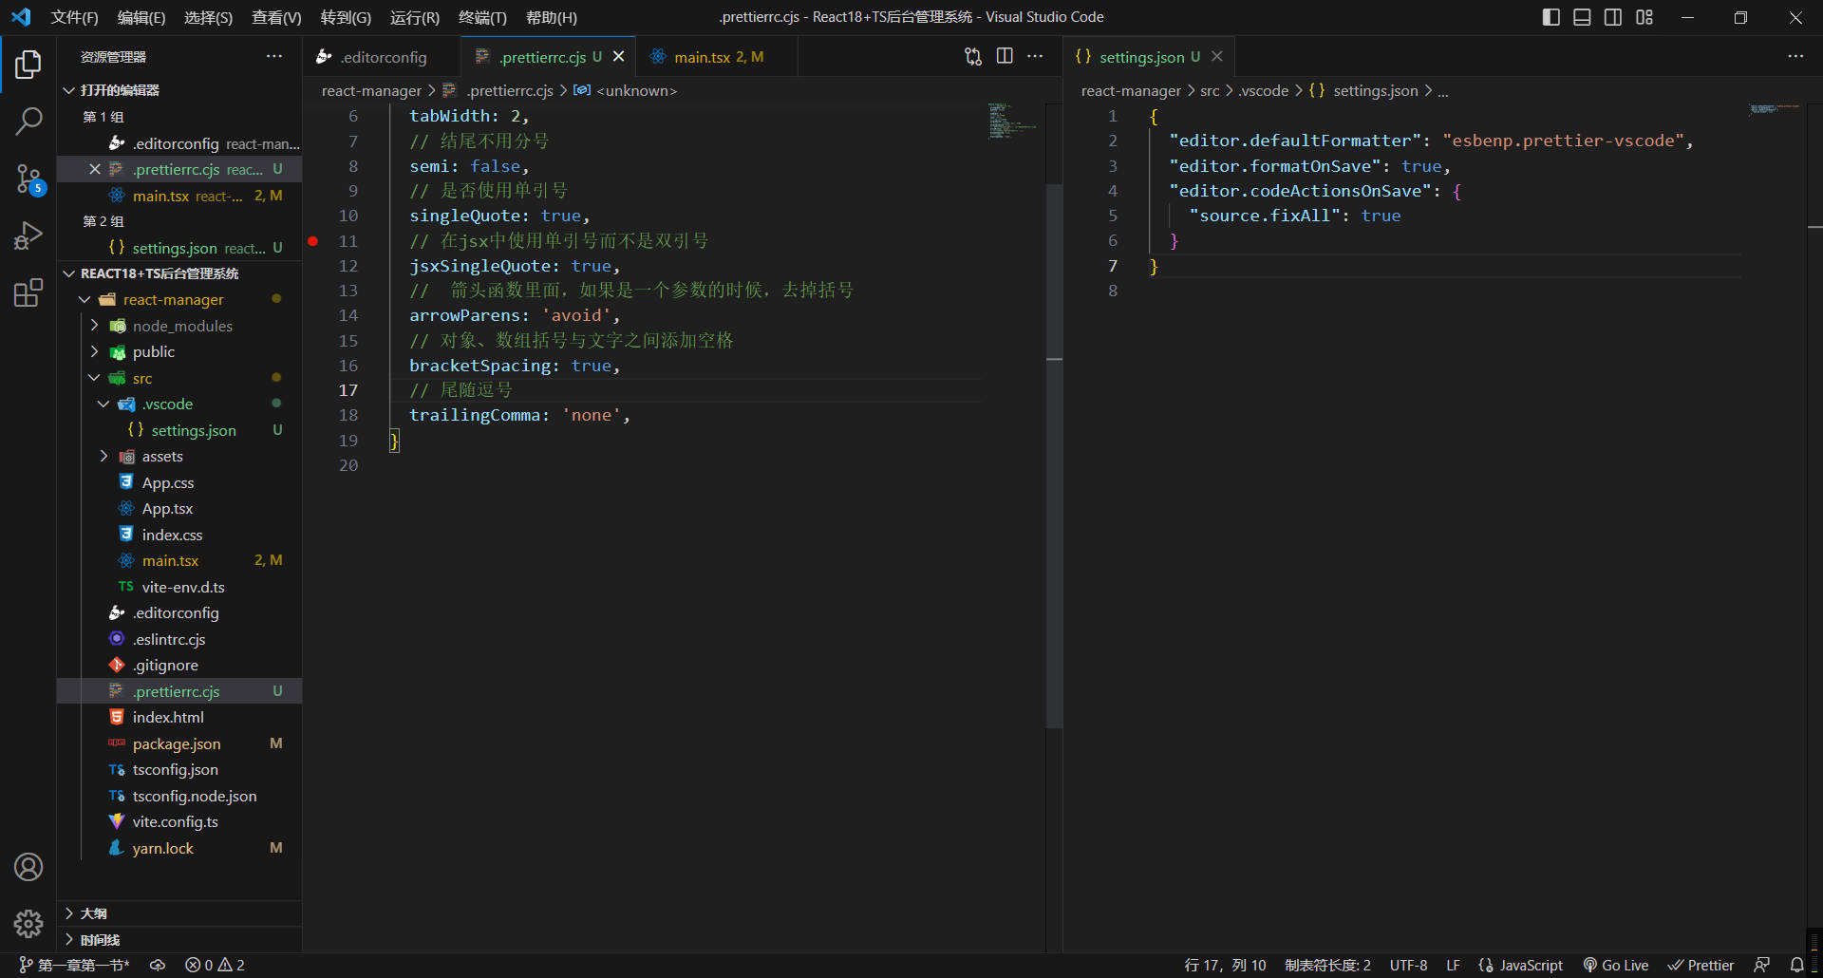The height and width of the screenshot is (978, 1823).
Task: Expand the Timeline section
Action: [179, 940]
